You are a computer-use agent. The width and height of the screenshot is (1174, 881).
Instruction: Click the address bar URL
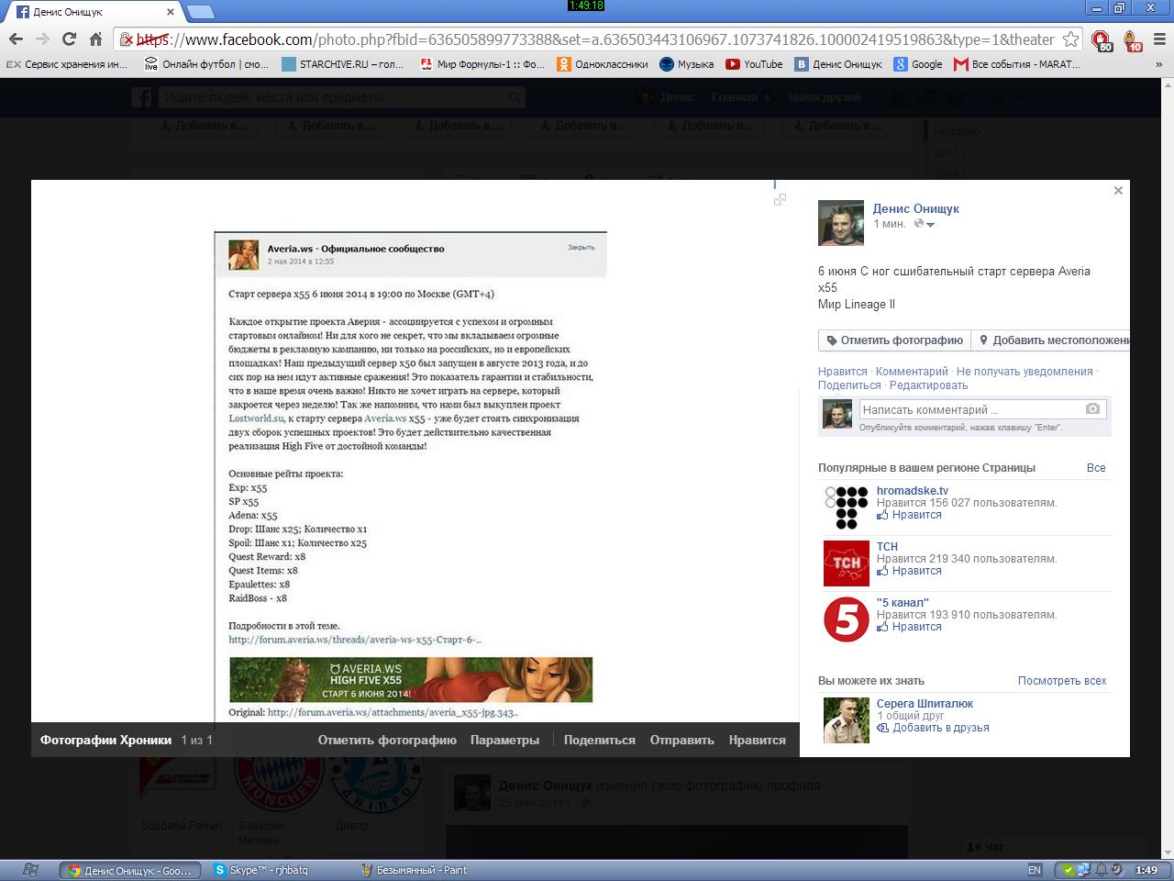click(594, 39)
